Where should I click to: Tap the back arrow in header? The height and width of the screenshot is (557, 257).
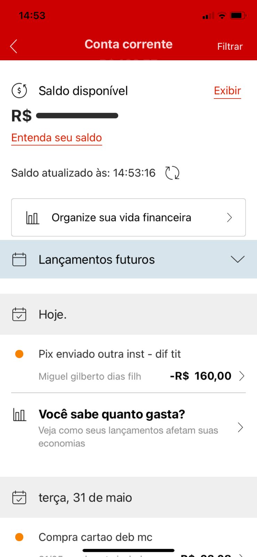[x=14, y=46]
